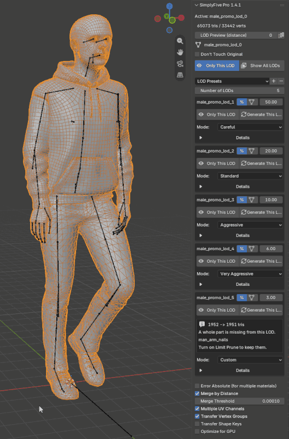The height and width of the screenshot is (439, 289).
Task: Click the blue Z axis gizmo handle
Action: (170, 6)
